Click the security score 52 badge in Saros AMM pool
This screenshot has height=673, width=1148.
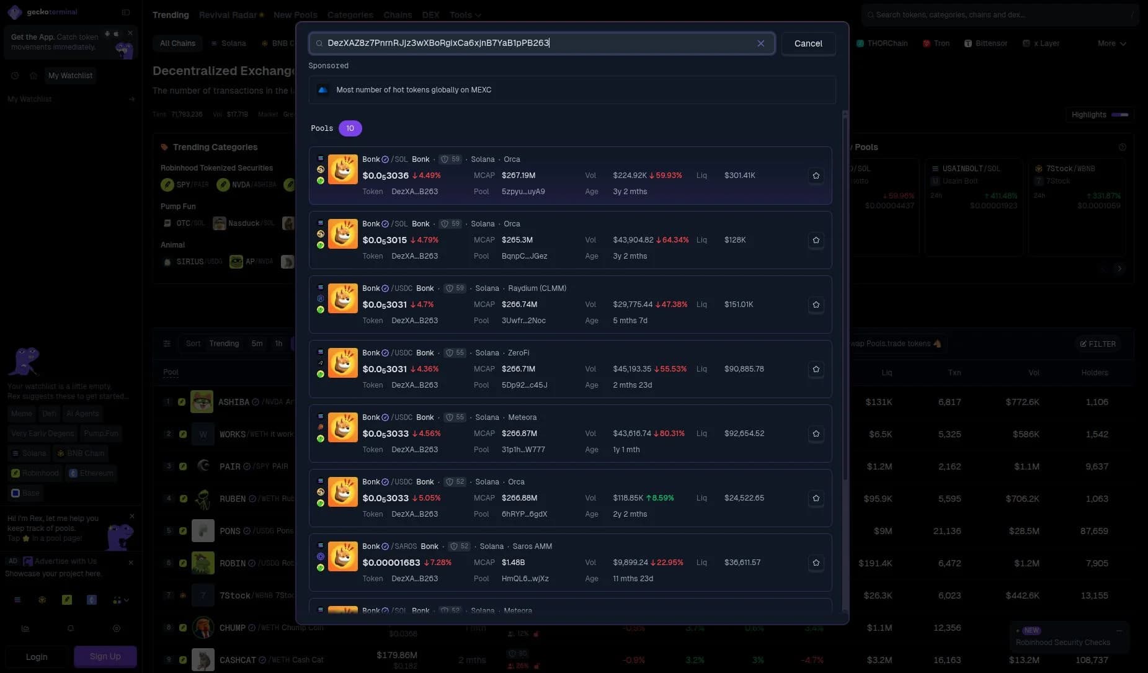tap(459, 546)
